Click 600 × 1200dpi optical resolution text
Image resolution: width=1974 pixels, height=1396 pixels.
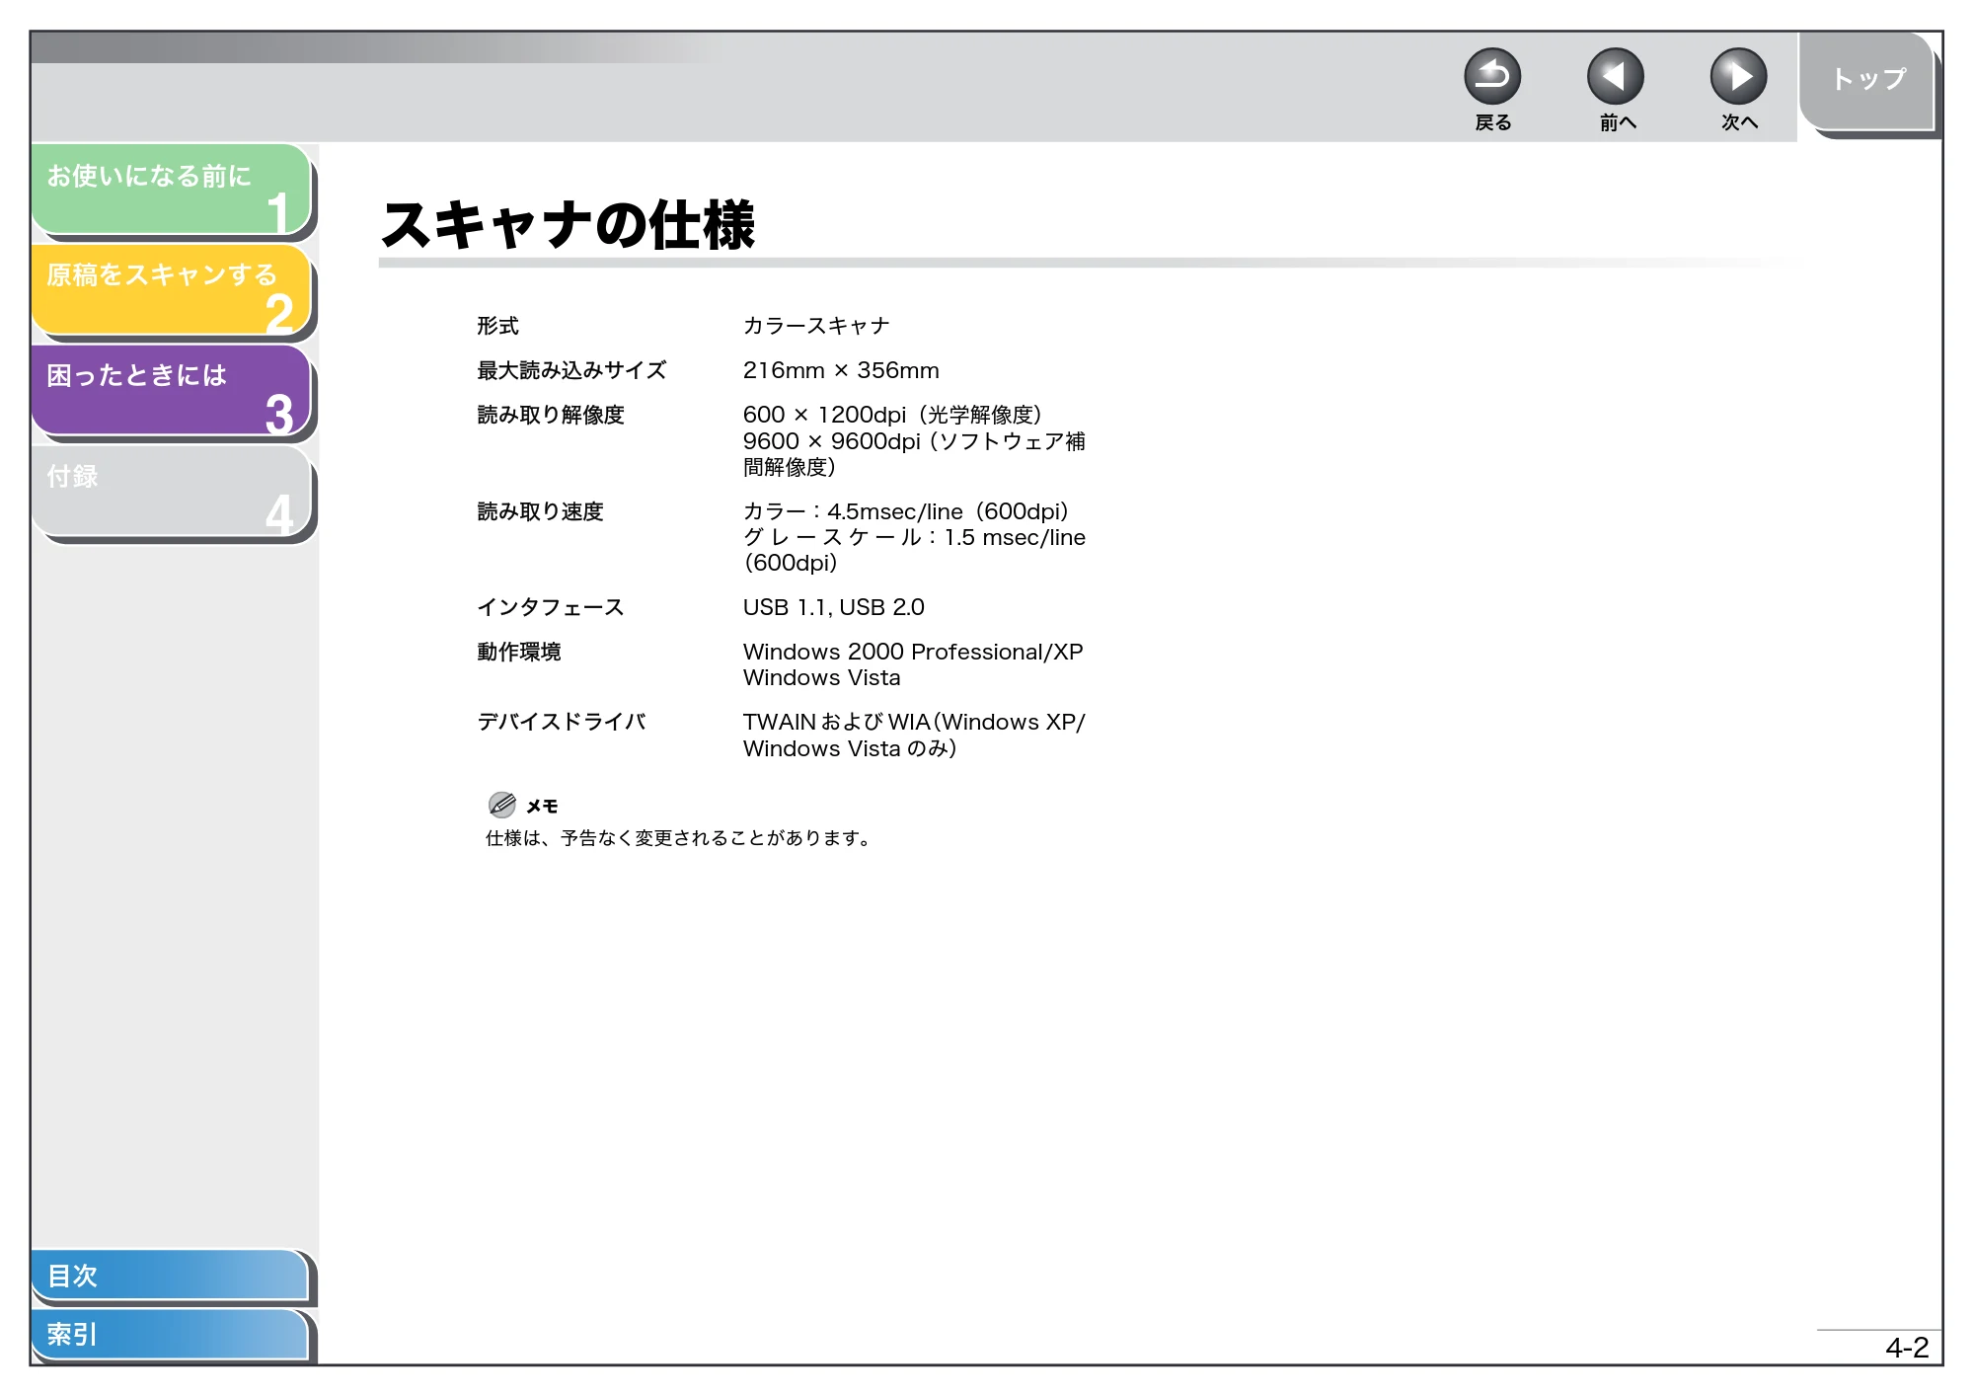892,415
